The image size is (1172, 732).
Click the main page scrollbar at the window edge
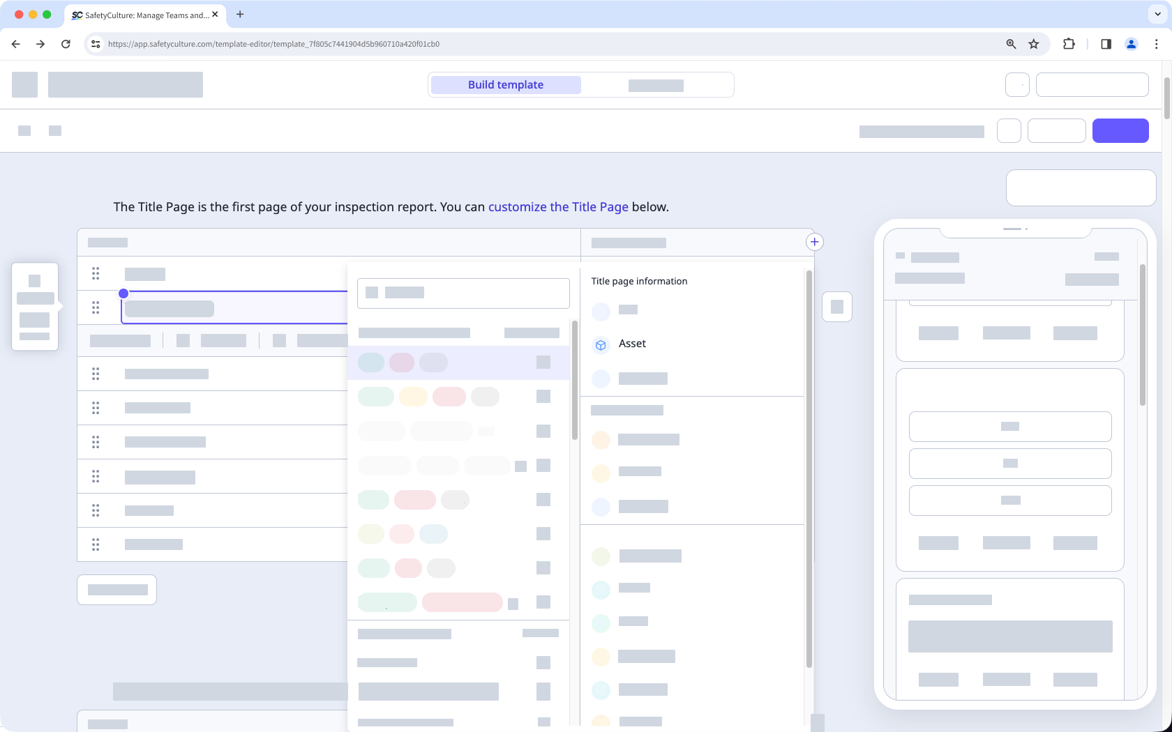1167,98
